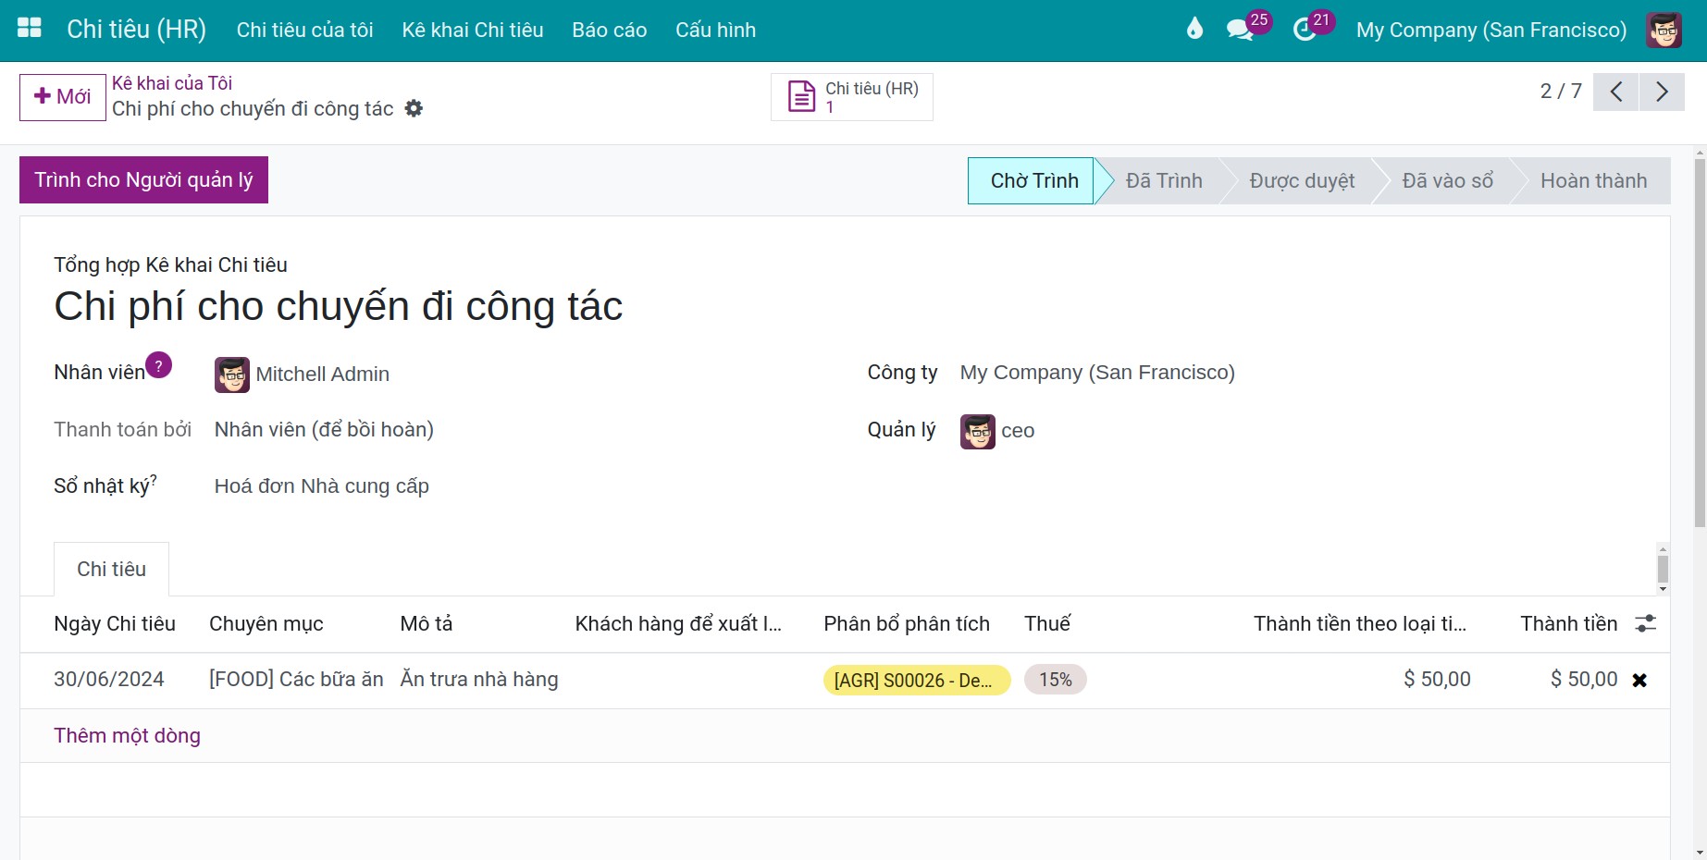Edit the Chi phí cho chuyến đi công tác title field

pos(338,306)
